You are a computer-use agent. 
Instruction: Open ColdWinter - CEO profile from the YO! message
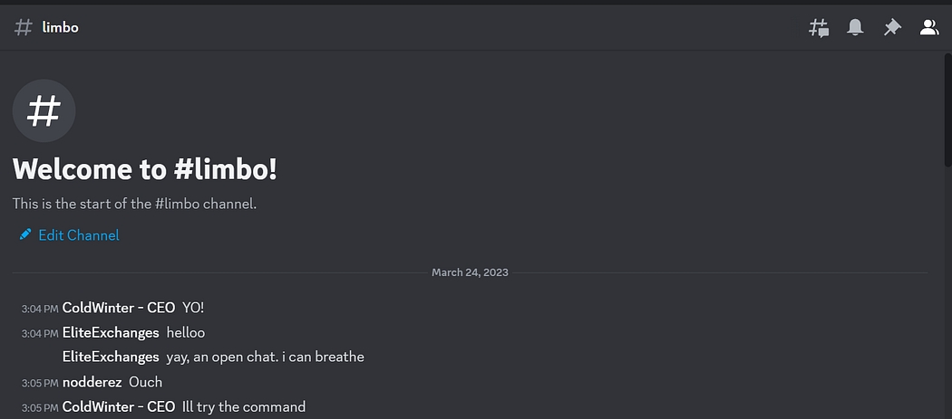point(119,308)
